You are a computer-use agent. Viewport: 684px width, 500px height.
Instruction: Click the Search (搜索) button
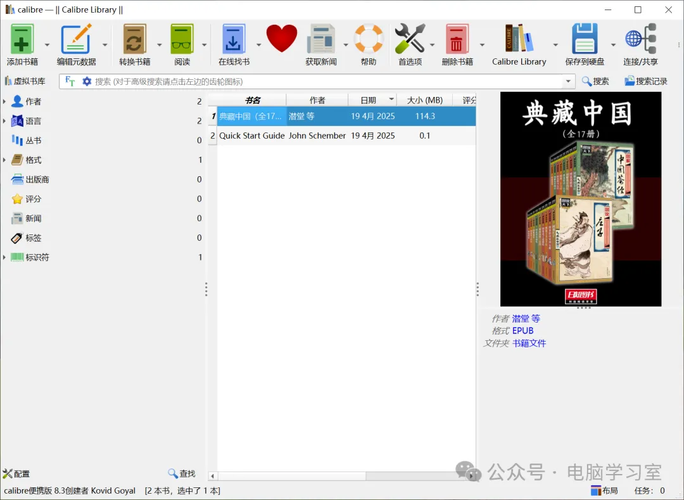coord(595,81)
